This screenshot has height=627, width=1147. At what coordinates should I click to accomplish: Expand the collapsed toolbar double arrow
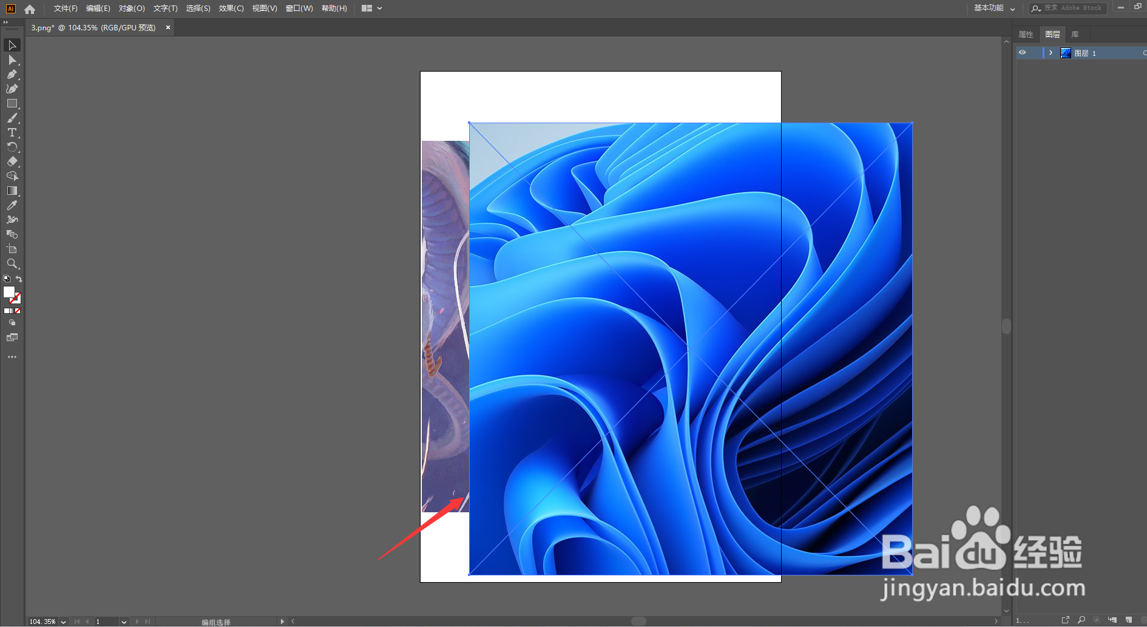[5, 22]
